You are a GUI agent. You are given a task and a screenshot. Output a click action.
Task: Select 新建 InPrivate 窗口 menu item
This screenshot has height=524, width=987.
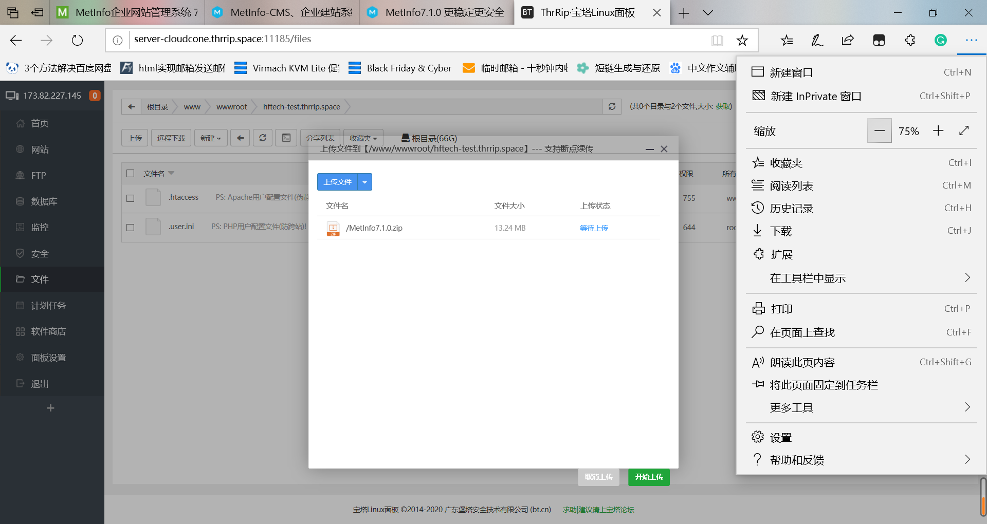coord(861,96)
